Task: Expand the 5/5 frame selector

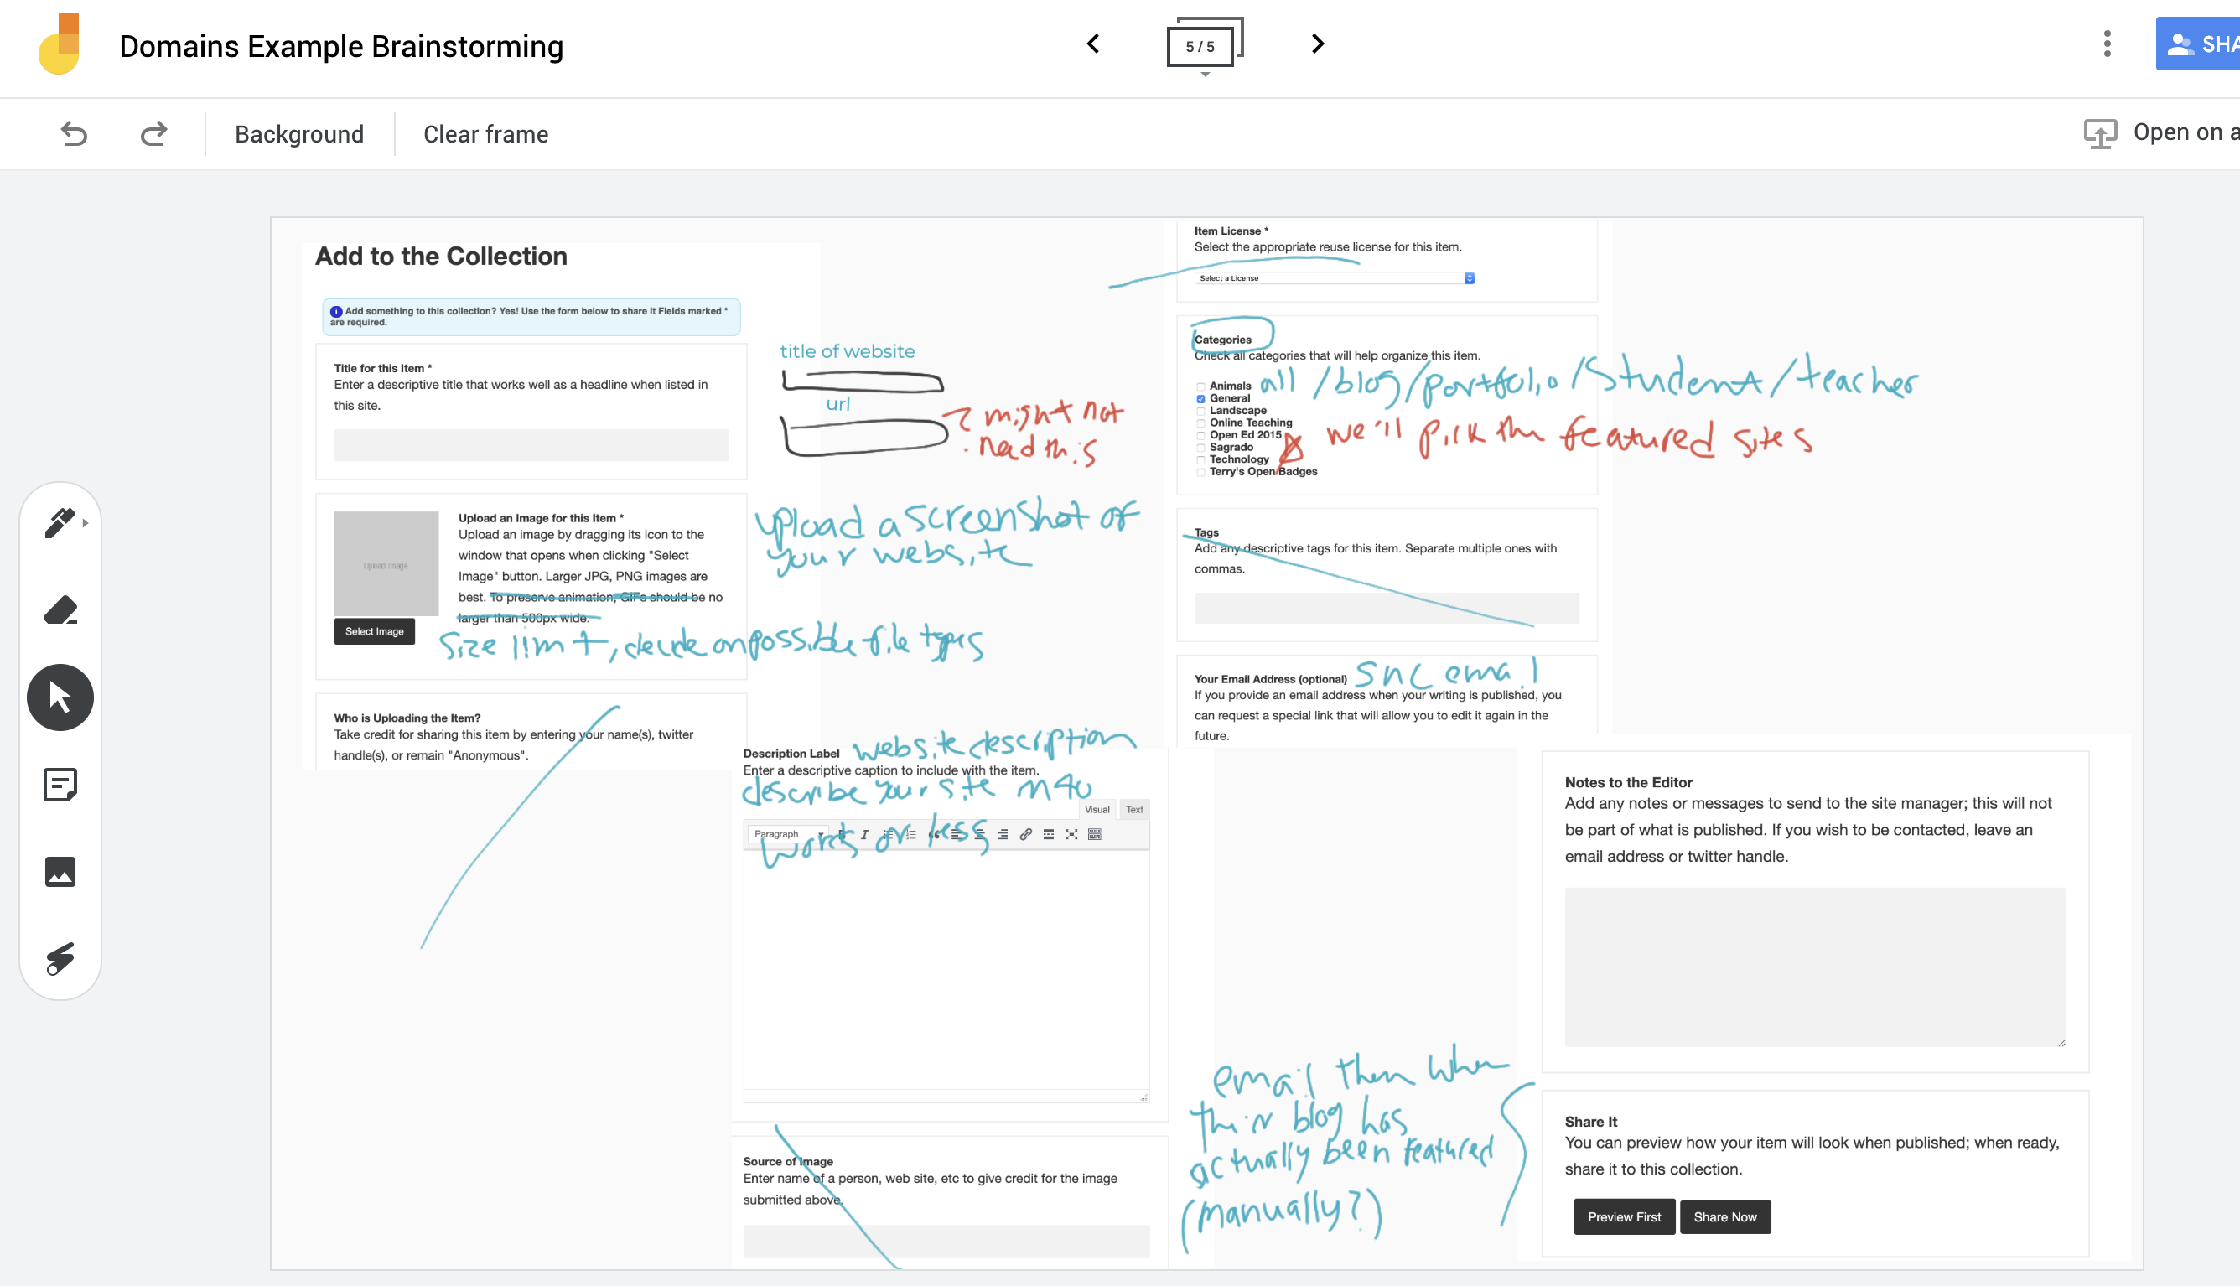Action: click(x=1202, y=44)
